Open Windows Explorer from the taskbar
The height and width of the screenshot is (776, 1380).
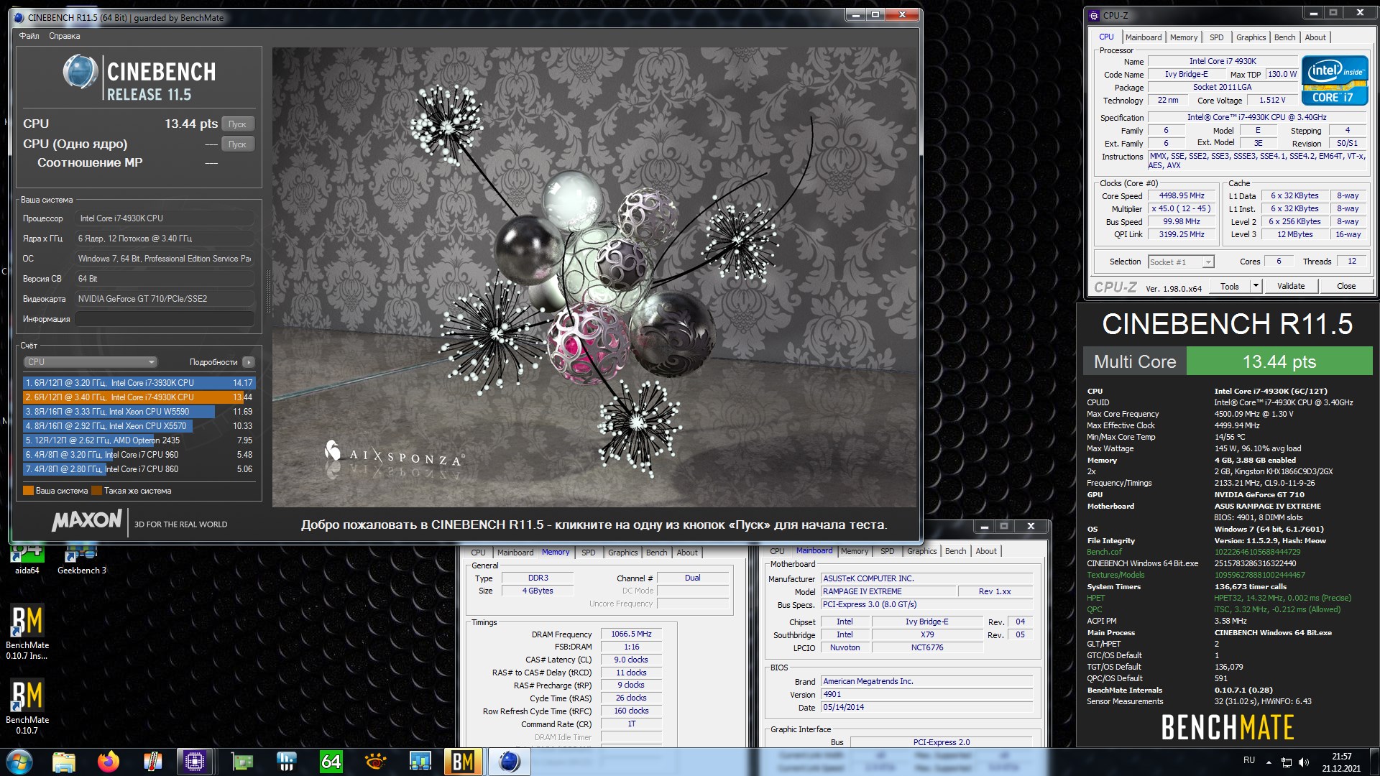(64, 762)
